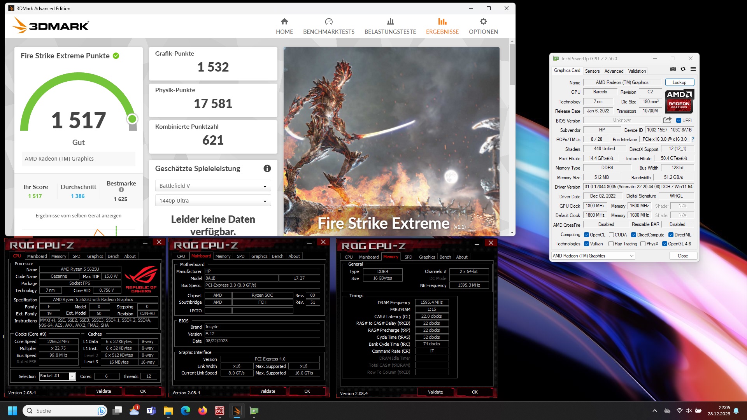Open Firefox from taskbar
The width and height of the screenshot is (747, 420).
pos(202,411)
